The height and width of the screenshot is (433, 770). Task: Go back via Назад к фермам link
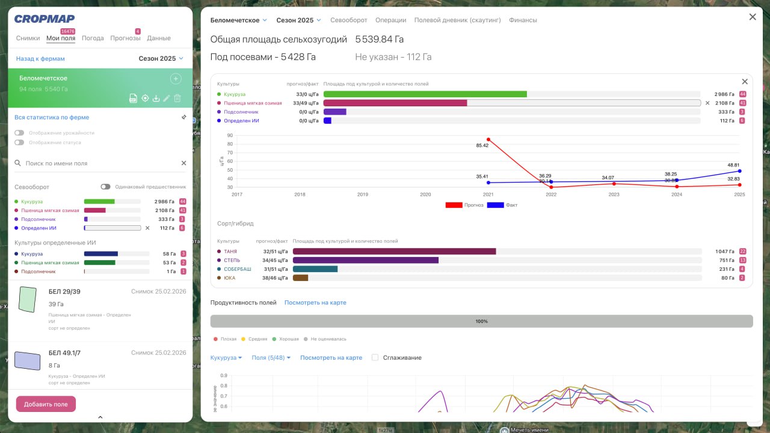pyautogui.click(x=40, y=59)
